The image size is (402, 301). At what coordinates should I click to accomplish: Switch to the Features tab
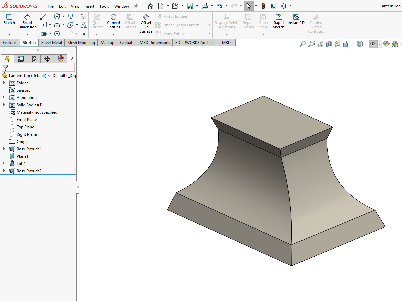coord(10,43)
